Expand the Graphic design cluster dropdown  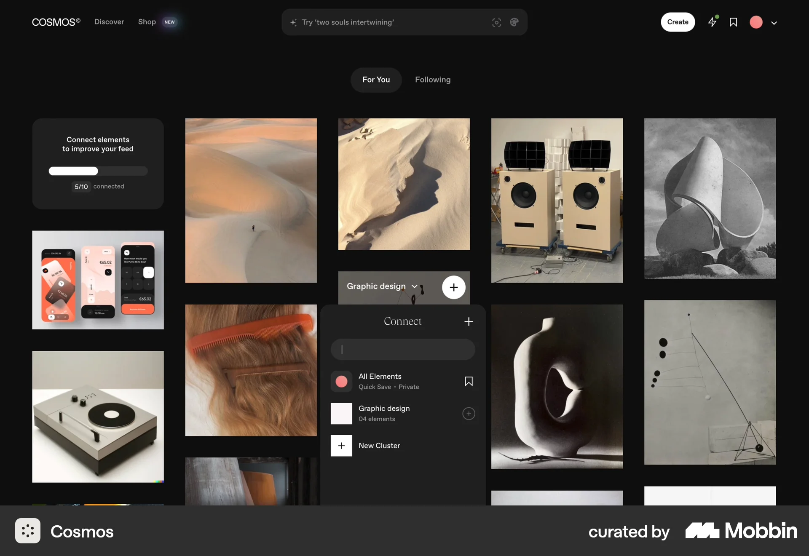(415, 286)
